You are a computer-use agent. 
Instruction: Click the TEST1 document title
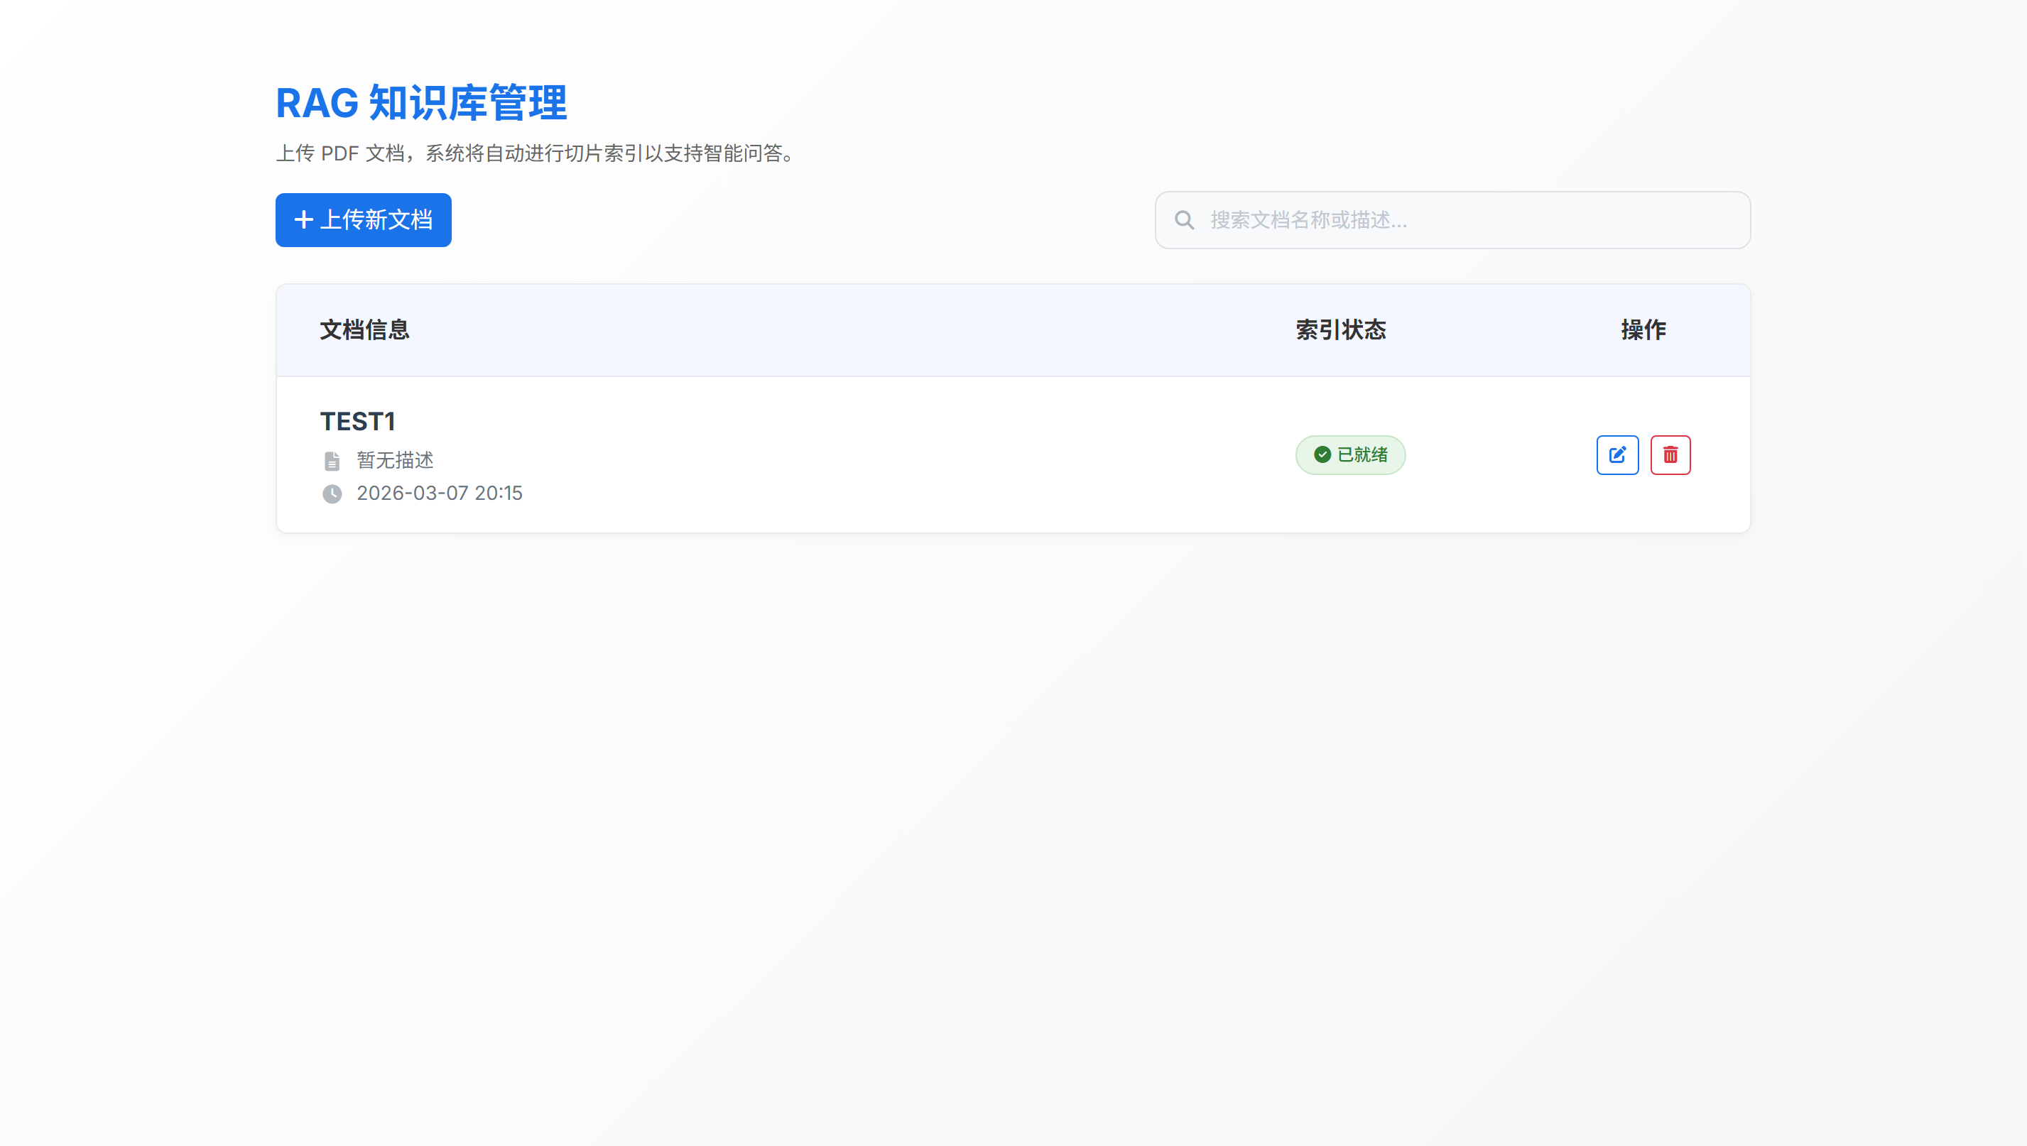(x=358, y=421)
